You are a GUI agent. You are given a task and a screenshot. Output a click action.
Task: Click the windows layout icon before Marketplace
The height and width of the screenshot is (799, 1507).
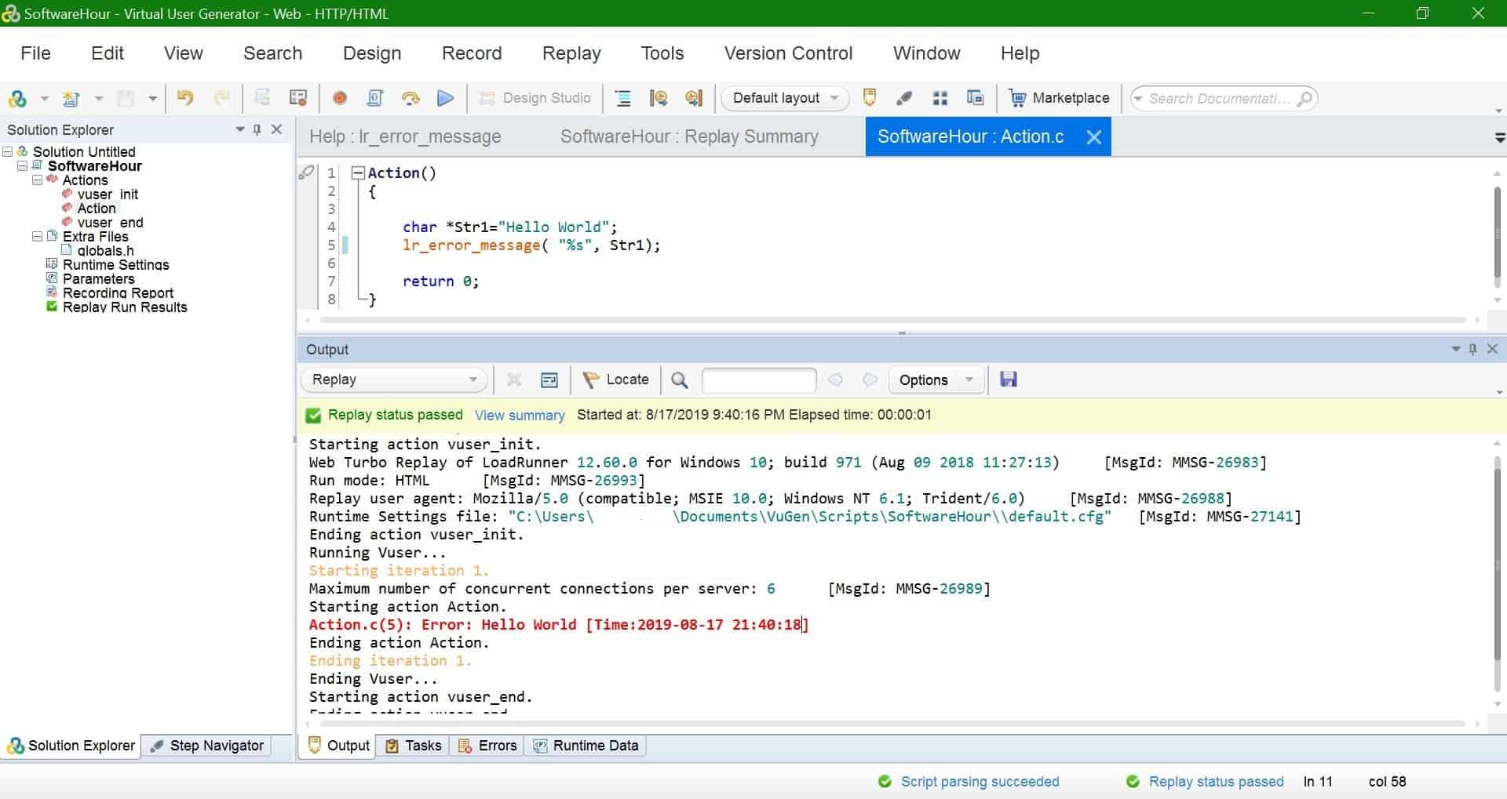tap(976, 98)
